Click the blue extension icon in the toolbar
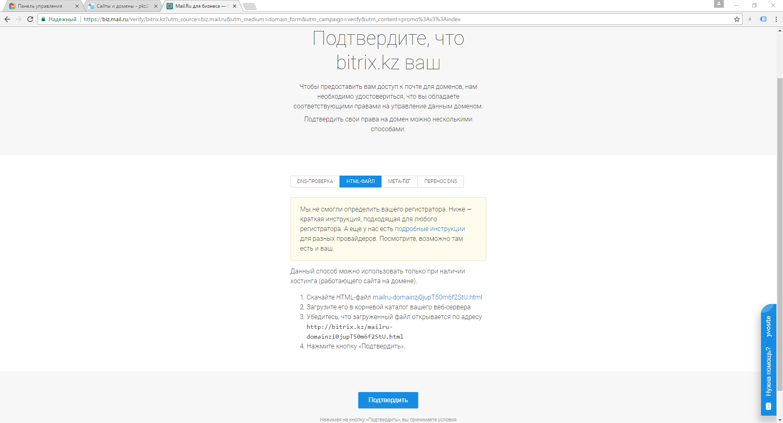This screenshot has height=423, width=783. click(x=763, y=19)
